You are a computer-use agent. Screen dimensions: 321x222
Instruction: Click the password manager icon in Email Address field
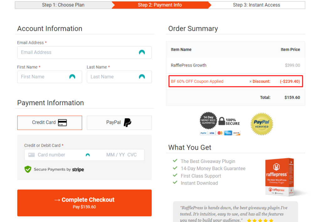[x=142, y=52]
